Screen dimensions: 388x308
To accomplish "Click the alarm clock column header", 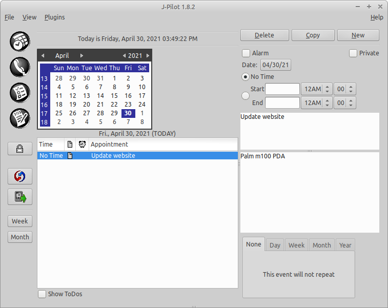I will (x=82, y=144).
